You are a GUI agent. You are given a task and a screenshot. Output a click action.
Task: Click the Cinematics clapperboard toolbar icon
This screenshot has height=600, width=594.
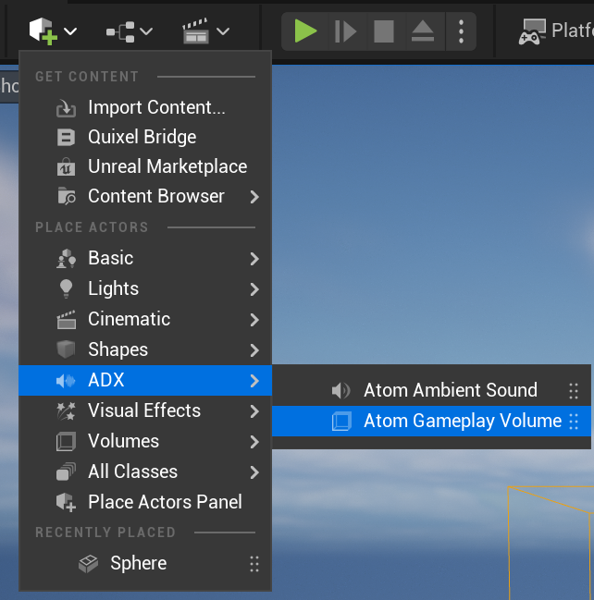point(196,31)
